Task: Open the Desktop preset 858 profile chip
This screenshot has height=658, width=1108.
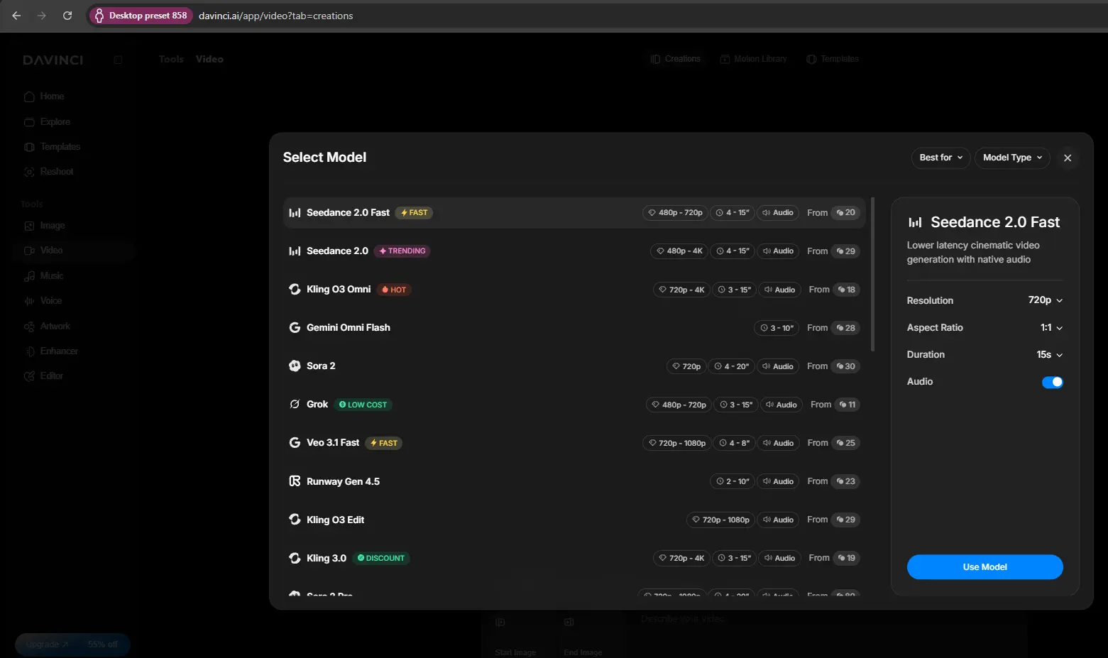Action: point(141,16)
